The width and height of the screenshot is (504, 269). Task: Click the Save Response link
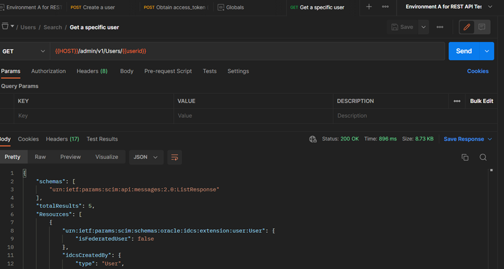click(x=464, y=139)
